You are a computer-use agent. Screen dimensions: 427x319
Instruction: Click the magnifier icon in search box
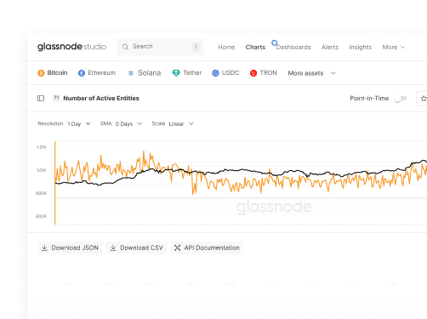click(x=125, y=47)
